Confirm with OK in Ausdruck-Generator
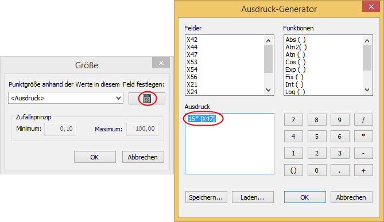Image resolution: width=384 pixels, height=222 pixels. pos(305,197)
